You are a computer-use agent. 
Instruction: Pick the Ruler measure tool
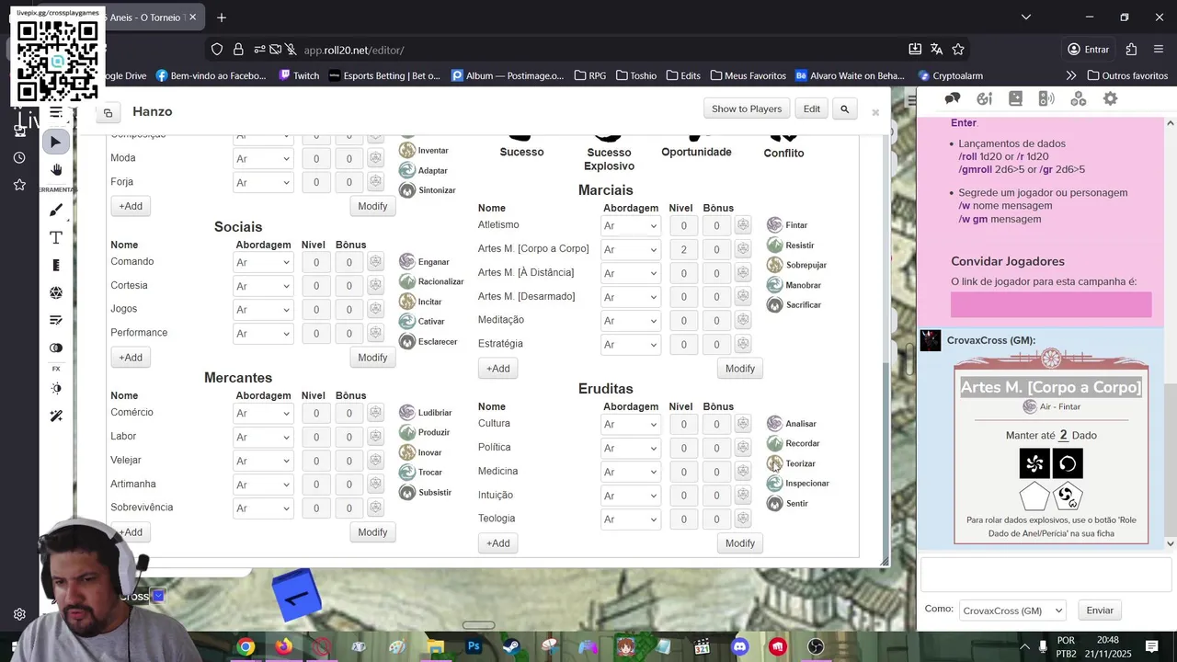(56, 266)
